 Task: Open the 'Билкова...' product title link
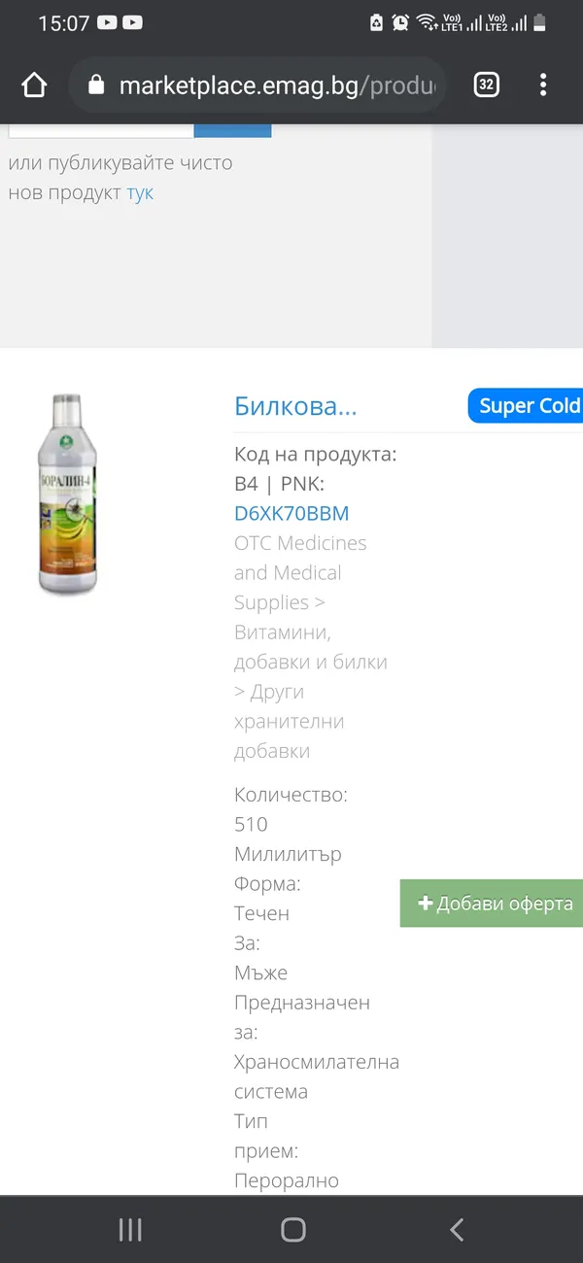click(295, 406)
